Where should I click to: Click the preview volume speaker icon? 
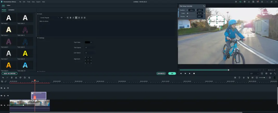pos(271,73)
